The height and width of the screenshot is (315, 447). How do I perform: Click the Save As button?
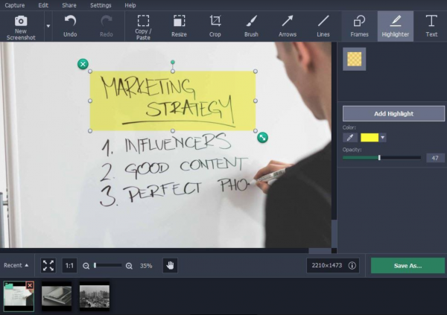point(408,265)
